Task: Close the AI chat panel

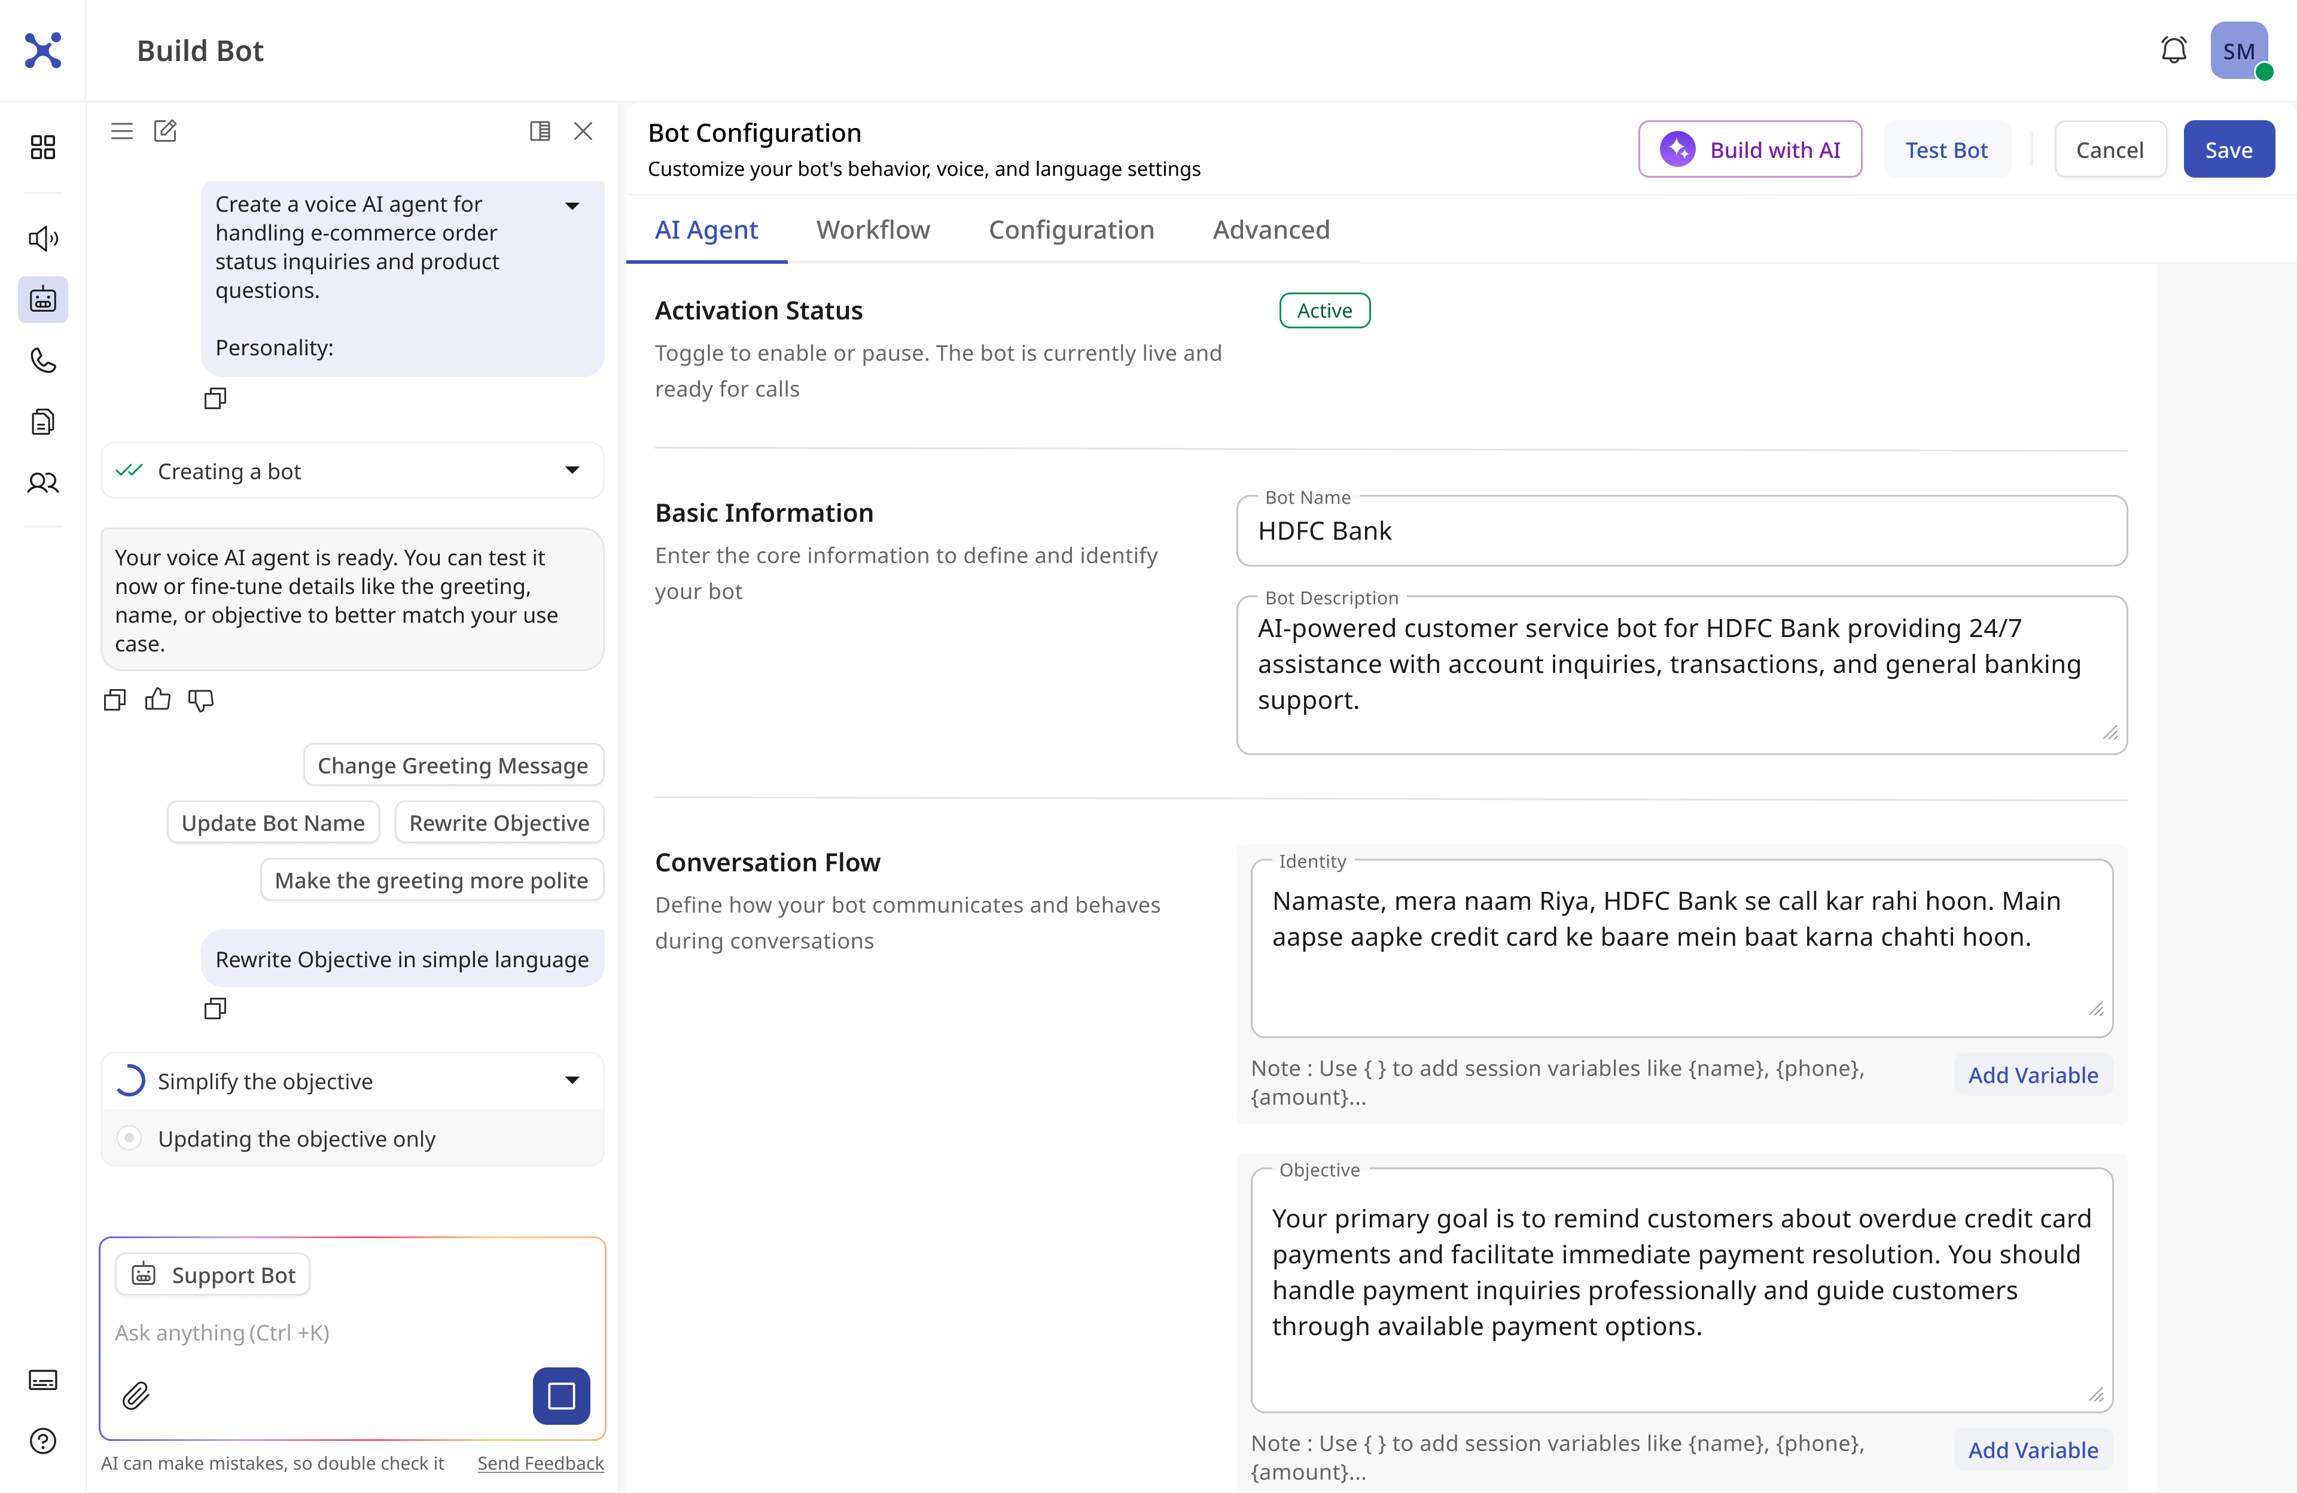Action: click(583, 131)
